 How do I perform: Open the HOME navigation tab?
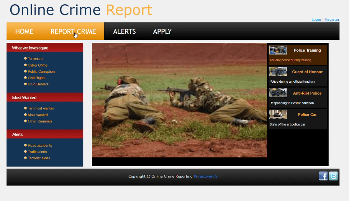[24, 31]
